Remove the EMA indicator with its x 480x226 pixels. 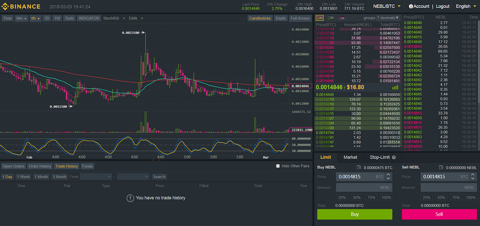[x=142, y=18]
